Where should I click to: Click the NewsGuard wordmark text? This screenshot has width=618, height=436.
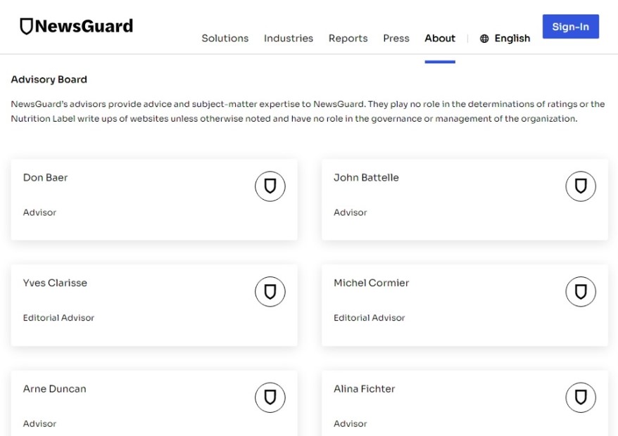(x=84, y=26)
